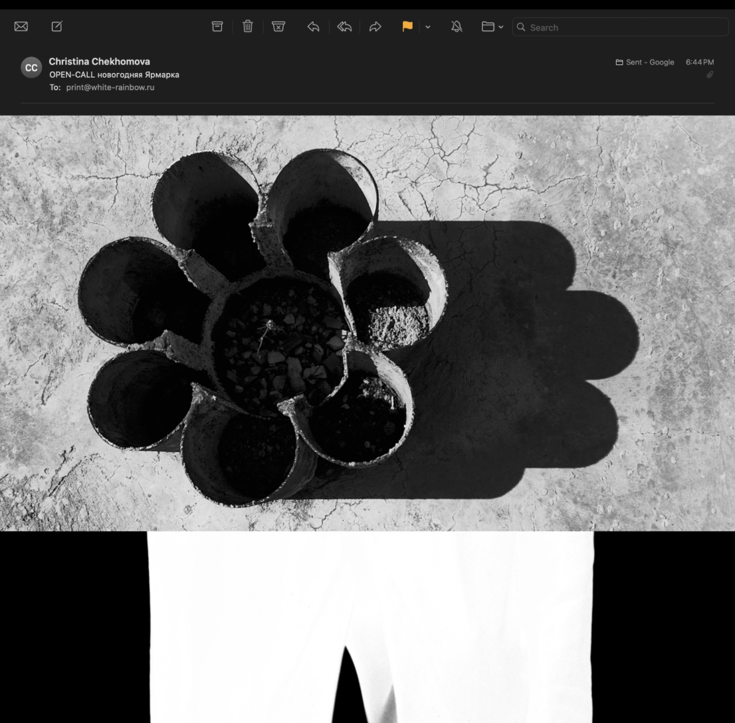Click the Search field
Image resolution: width=735 pixels, height=723 pixels.
pyautogui.click(x=619, y=27)
